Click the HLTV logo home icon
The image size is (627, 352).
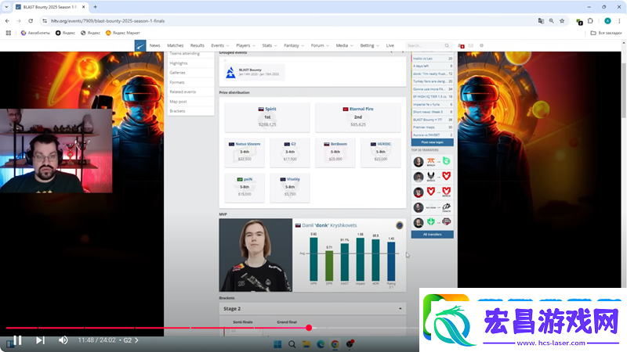pyautogui.click(x=140, y=45)
